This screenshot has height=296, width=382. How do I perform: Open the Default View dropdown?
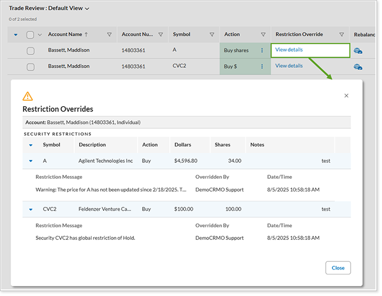(87, 9)
